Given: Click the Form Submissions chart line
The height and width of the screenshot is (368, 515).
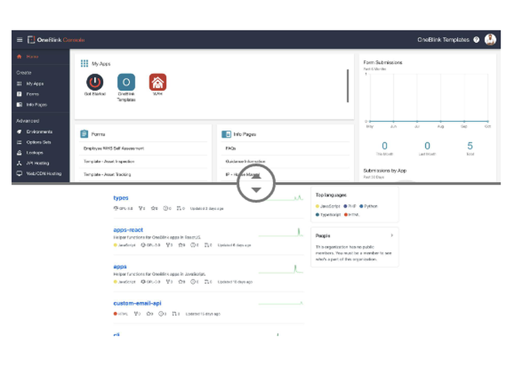Looking at the screenshot, I should (x=428, y=121).
